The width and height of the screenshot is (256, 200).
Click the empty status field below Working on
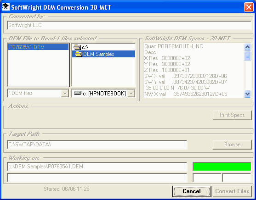point(97,178)
